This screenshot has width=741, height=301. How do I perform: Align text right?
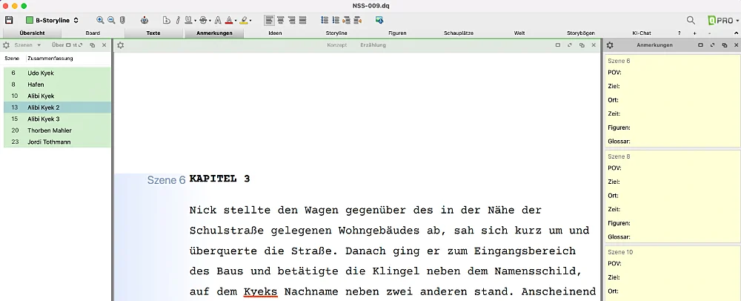click(x=291, y=20)
